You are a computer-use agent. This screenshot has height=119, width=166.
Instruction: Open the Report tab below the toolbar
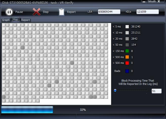(25, 20)
